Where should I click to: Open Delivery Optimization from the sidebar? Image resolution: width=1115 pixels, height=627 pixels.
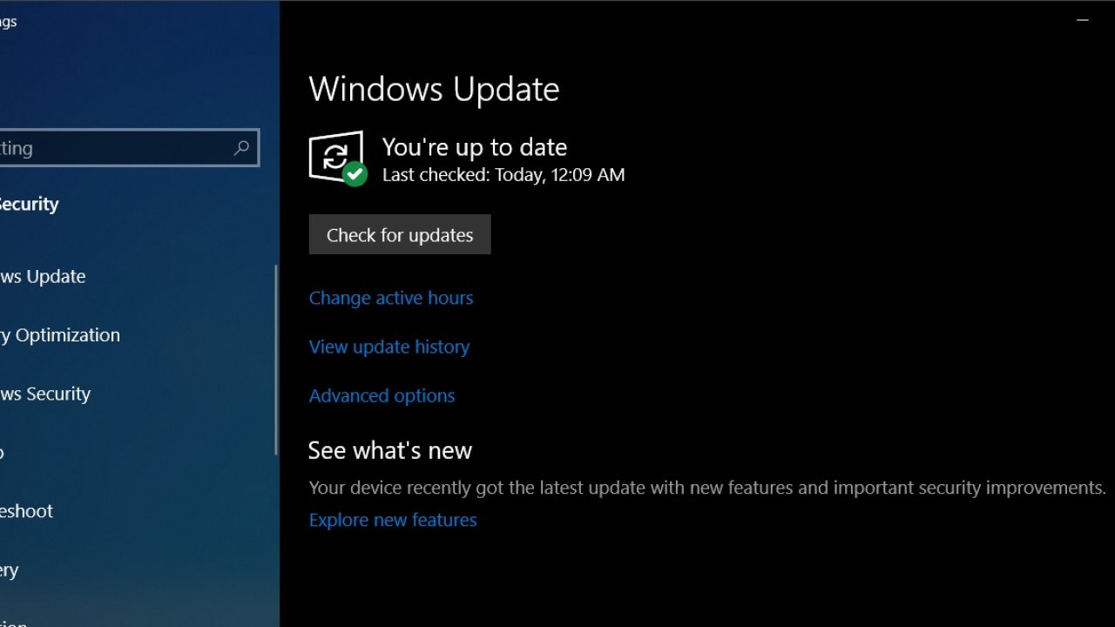click(x=59, y=335)
